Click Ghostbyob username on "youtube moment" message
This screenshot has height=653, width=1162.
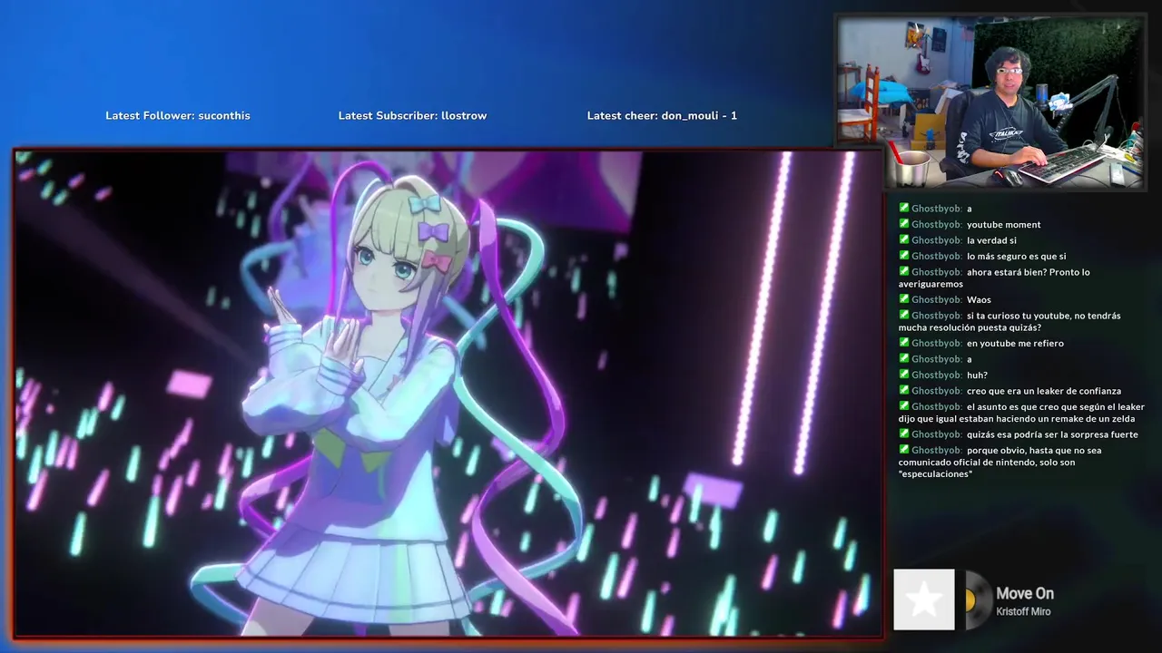point(936,225)
